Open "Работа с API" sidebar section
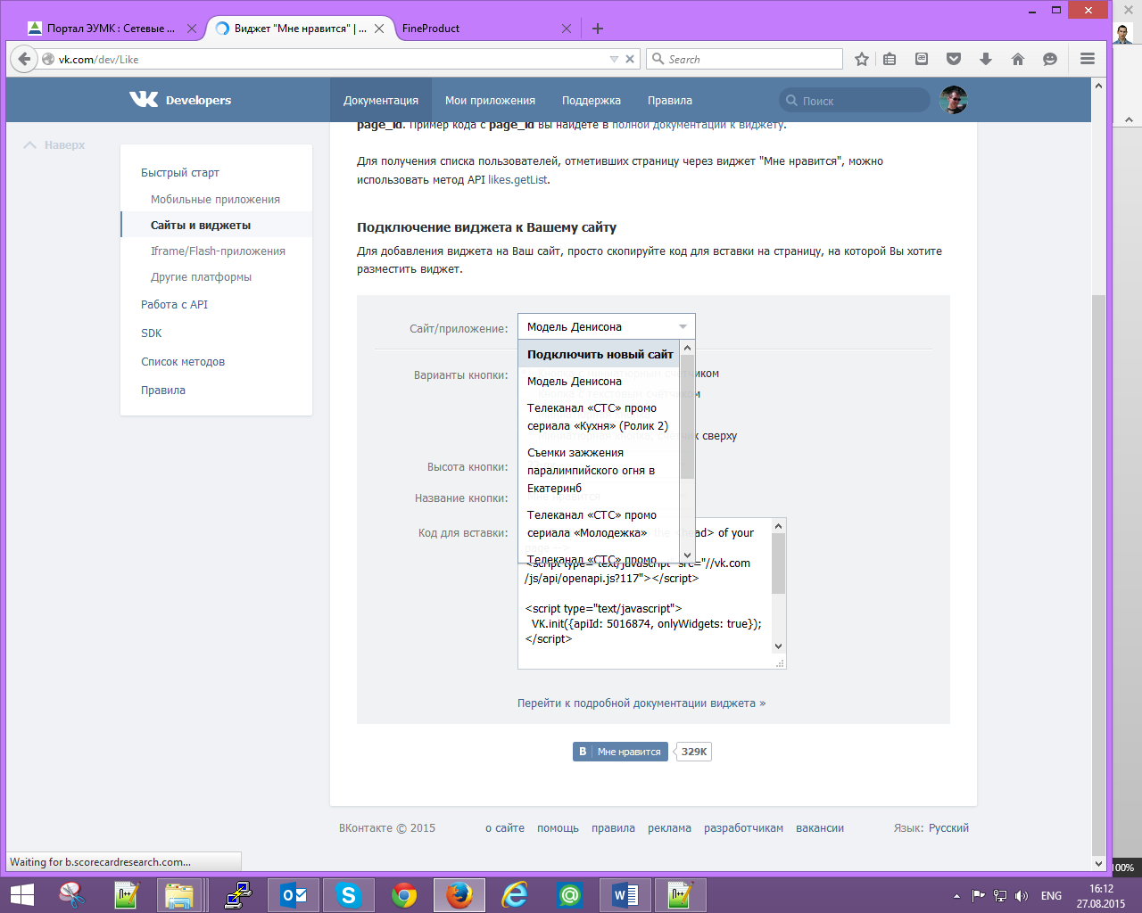The height and width of the screenshot is (913, 1142). point(174,304)
